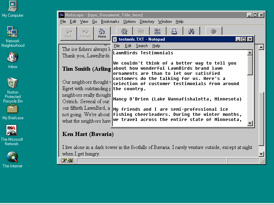This screenshot has width=274, height=205.
Task: Open the Directory menu in Netscape
Action: click(147, 22)
